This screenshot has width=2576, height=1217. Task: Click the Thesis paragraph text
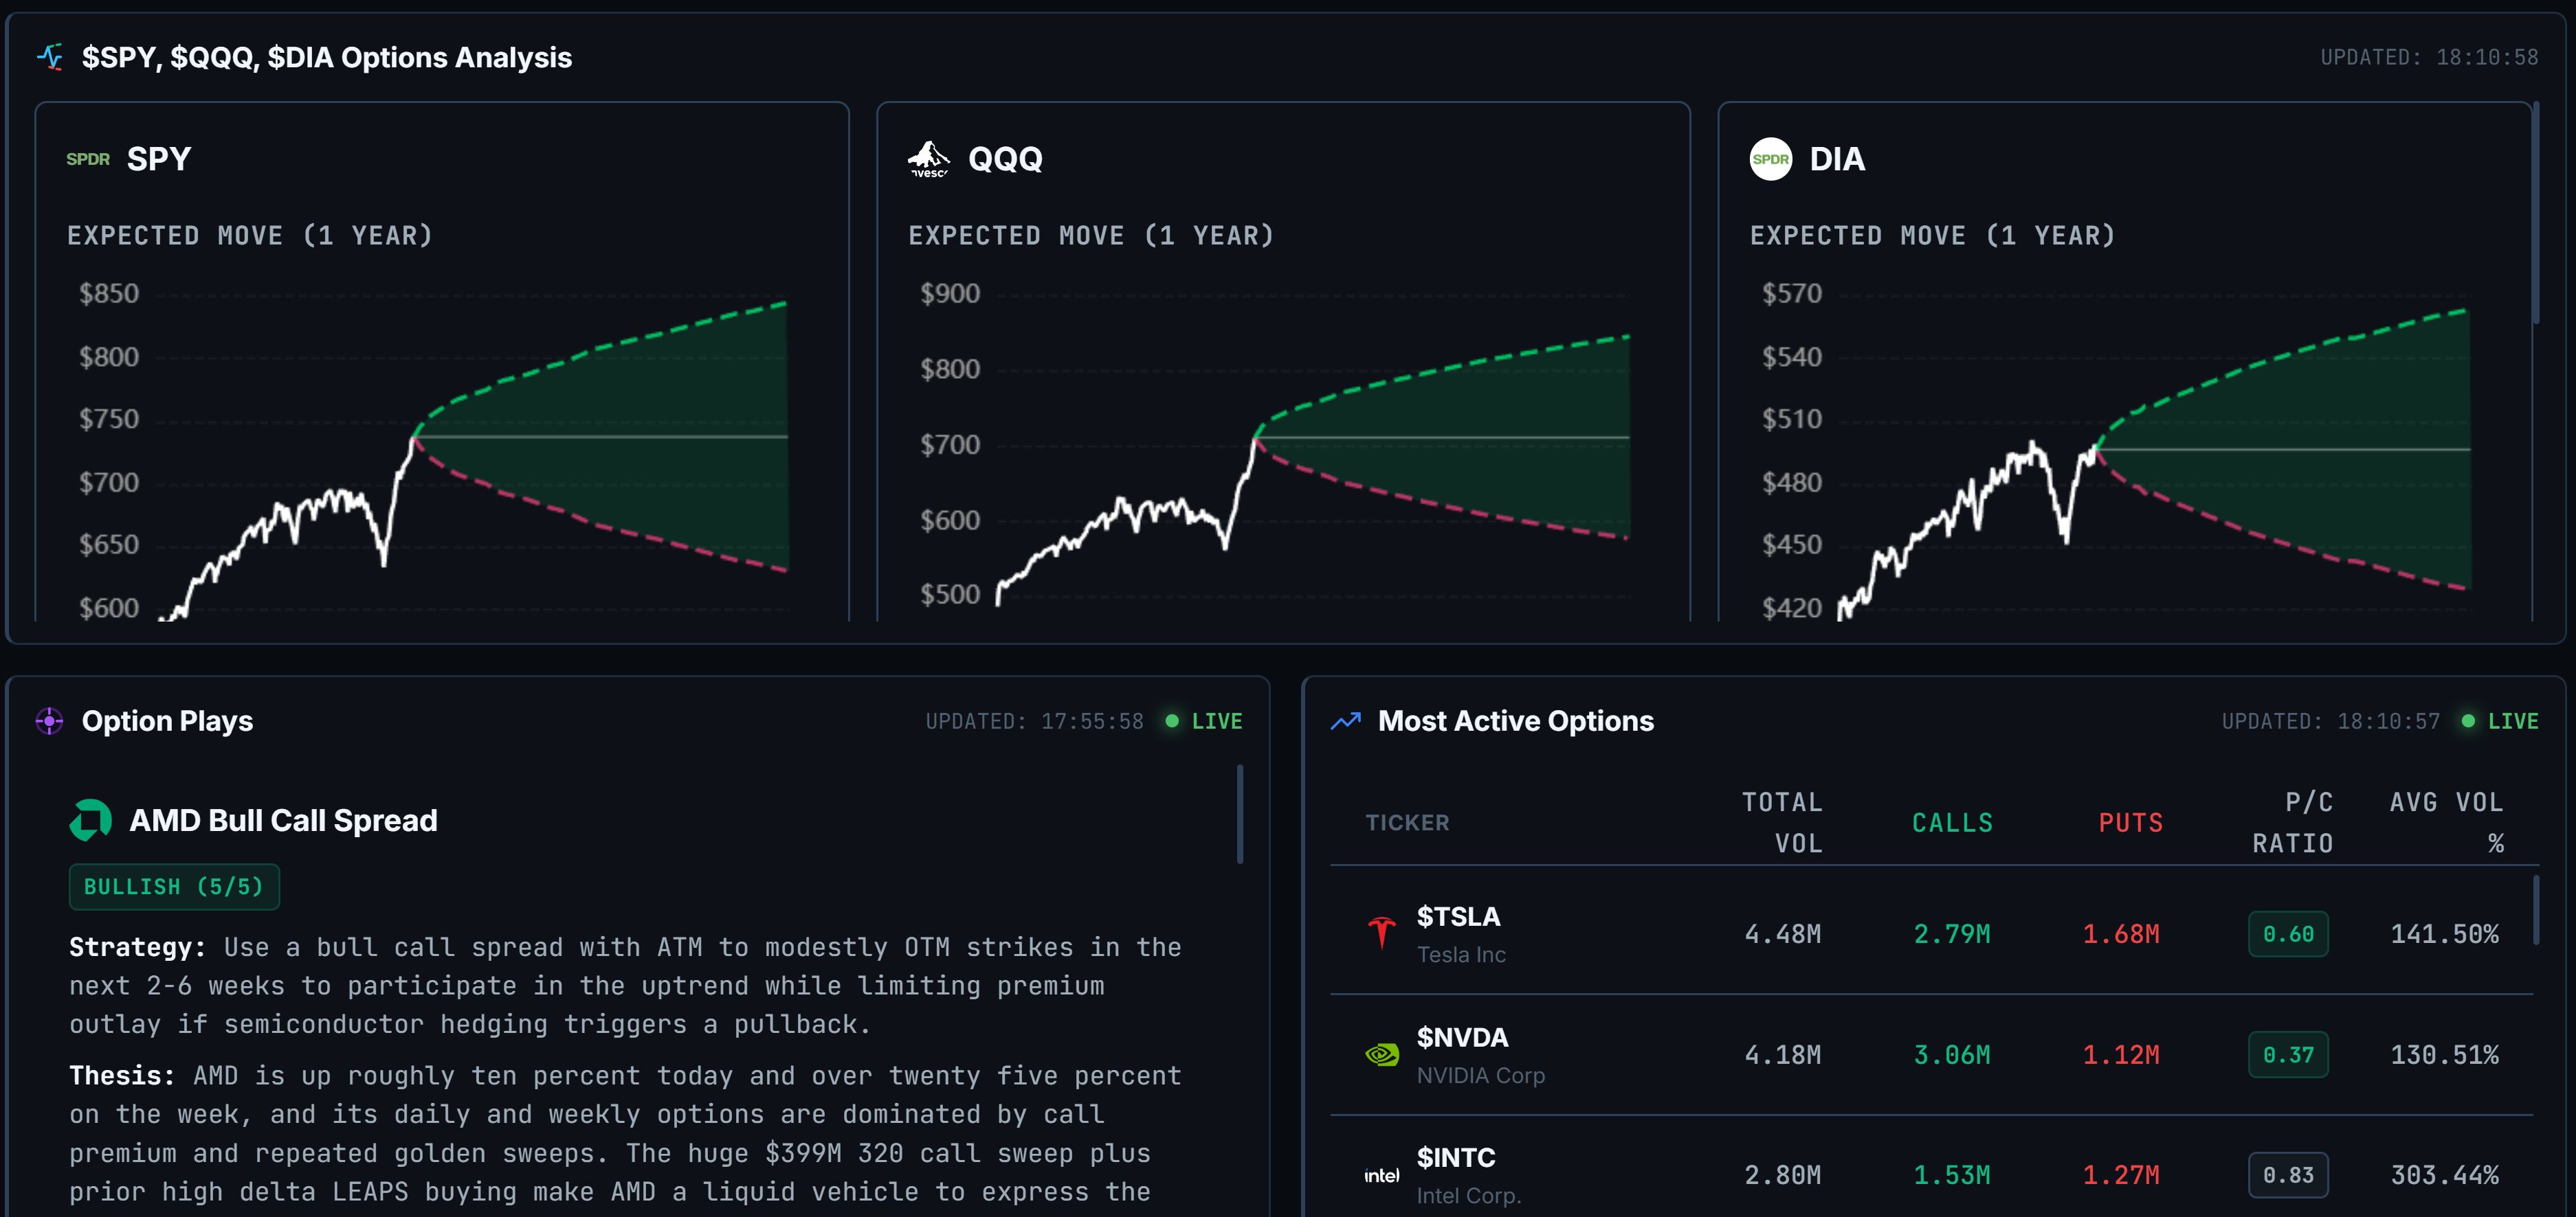(625, 1133)
